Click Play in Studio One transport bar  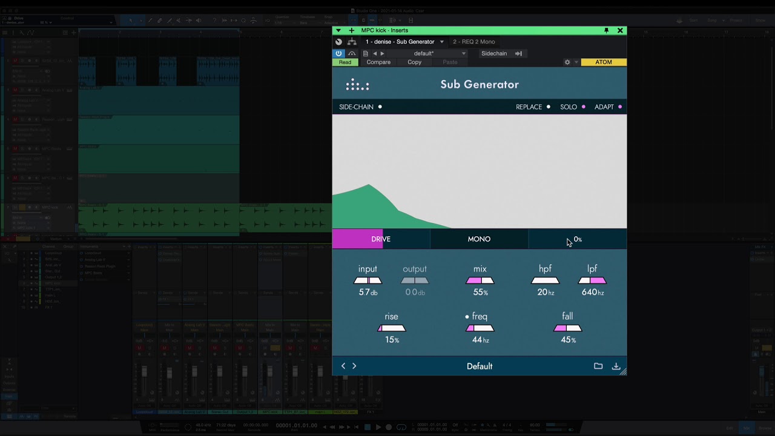point(378,427)
